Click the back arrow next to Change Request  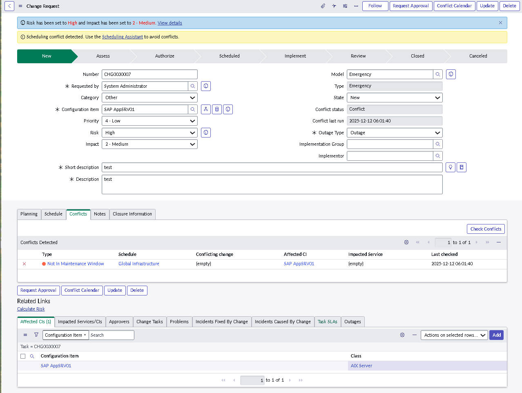[x=9, y=6]
